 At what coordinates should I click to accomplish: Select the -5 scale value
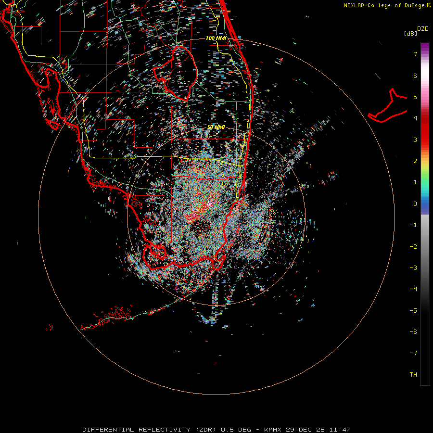click(x=413, y=311)
